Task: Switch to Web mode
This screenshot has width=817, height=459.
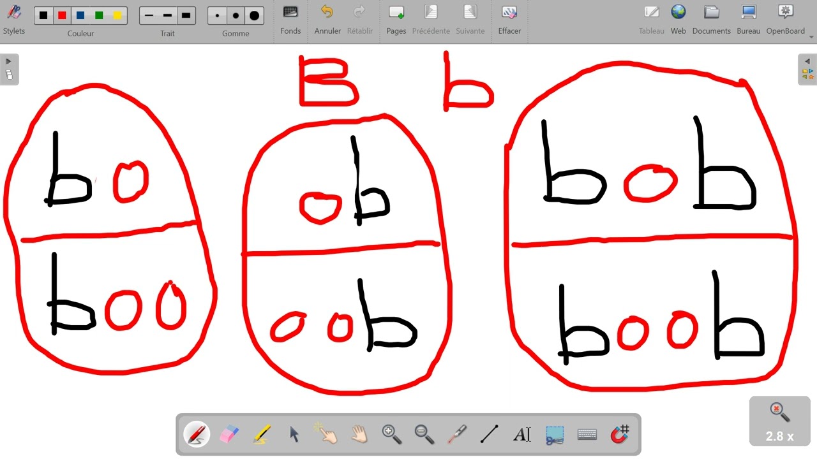Action: click(x=678, y=19)
